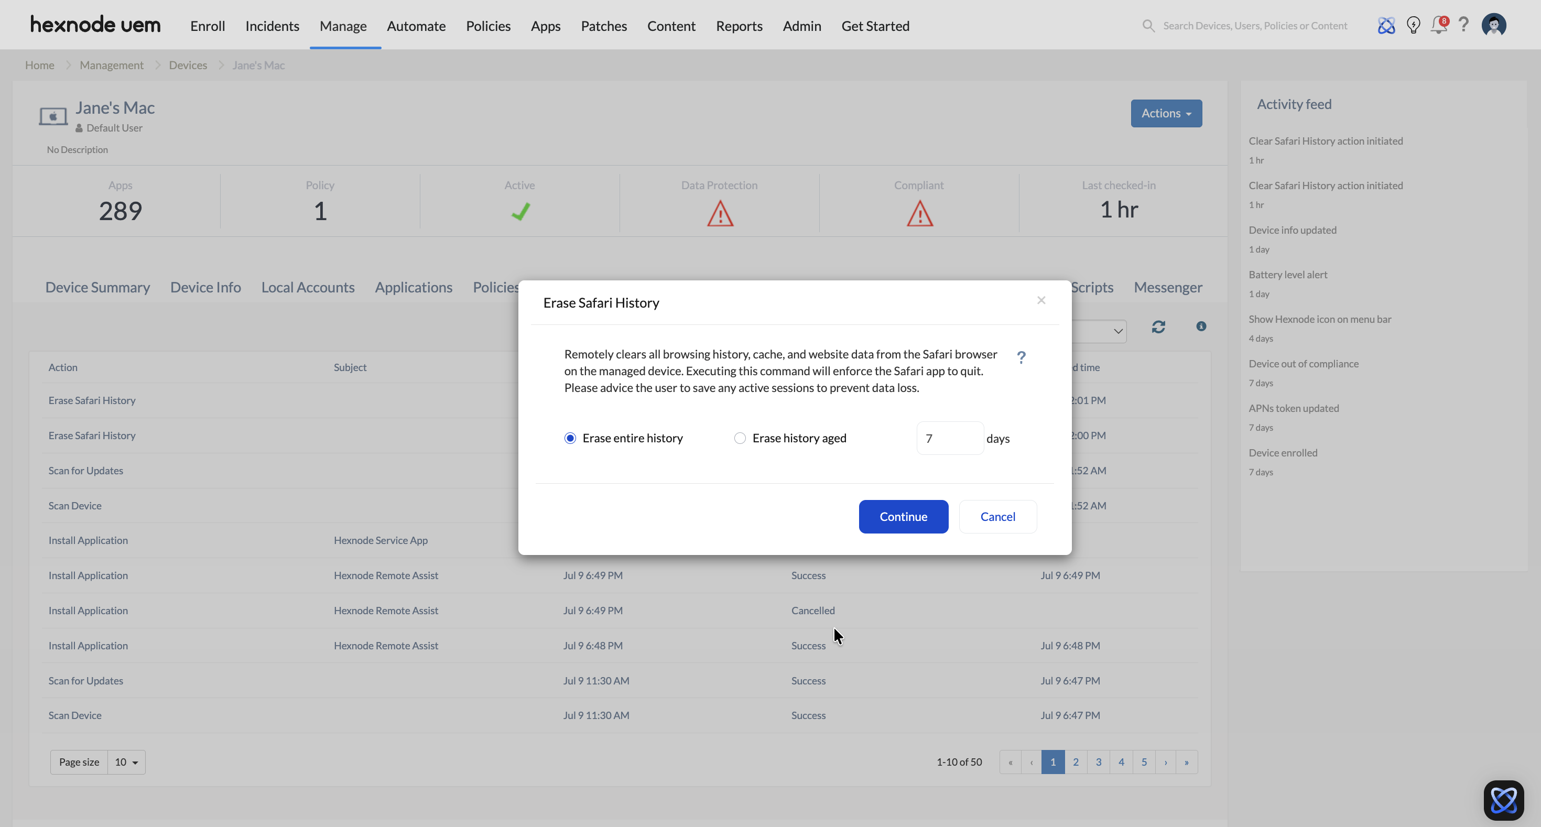Go to pagination page 2
The image size is (1541, 827).
point(1076,762)
